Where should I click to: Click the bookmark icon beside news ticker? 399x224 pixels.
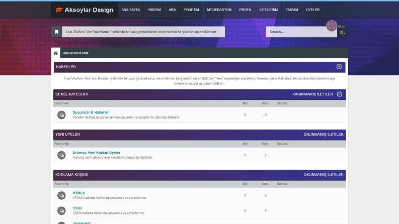56,32
